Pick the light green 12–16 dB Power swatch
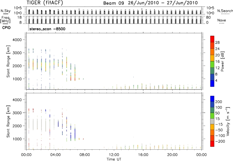The height and width of the screenshot is (161, 233). coord(212,65)
